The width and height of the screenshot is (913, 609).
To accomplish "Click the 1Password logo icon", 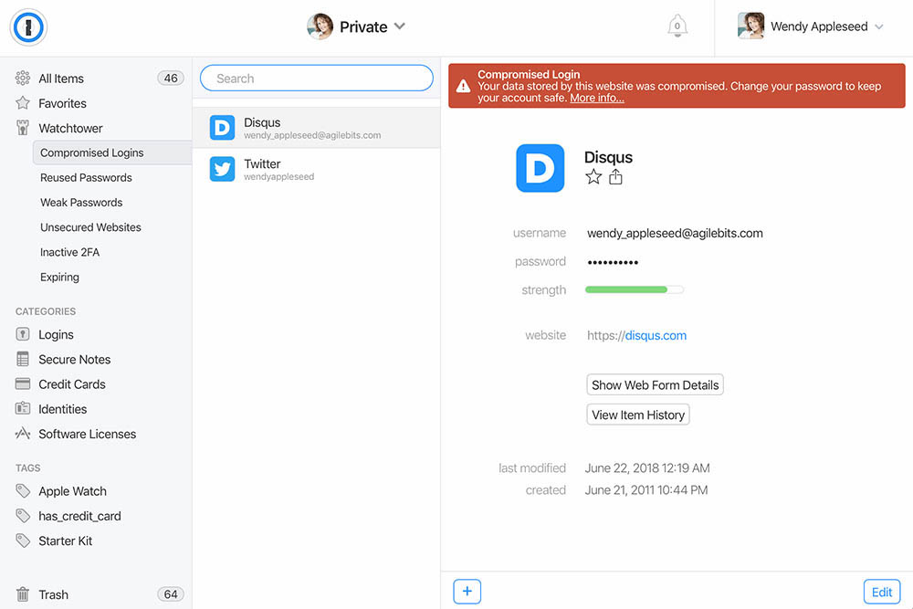I will point(28,27).
